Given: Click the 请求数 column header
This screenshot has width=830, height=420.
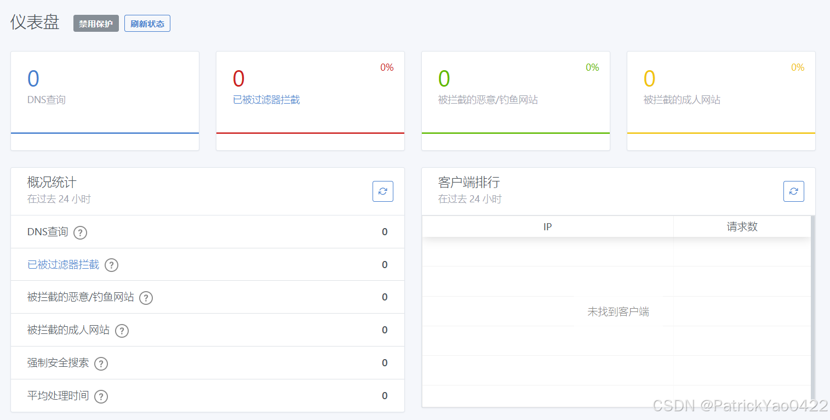Looking at the screenshot, I should [x=742, y=226].
